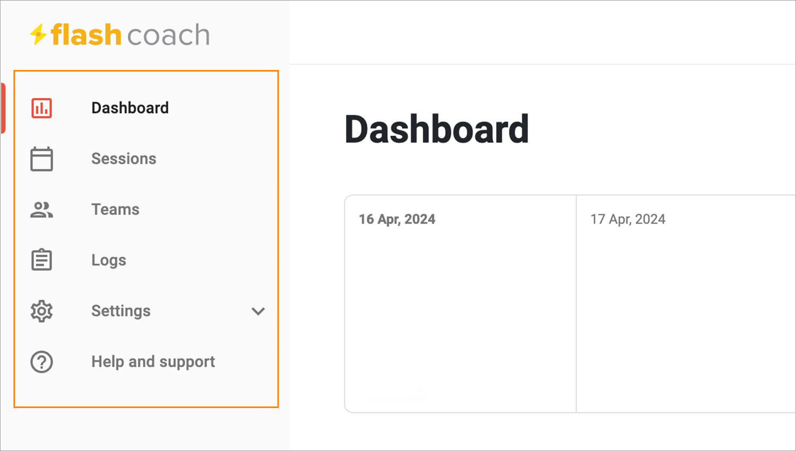Select the Teams people icon

point(41,210)
